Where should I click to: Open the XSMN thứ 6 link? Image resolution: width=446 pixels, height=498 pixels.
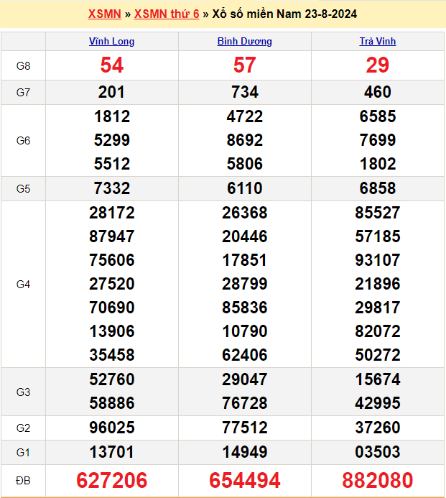click(x=167, y=14)
